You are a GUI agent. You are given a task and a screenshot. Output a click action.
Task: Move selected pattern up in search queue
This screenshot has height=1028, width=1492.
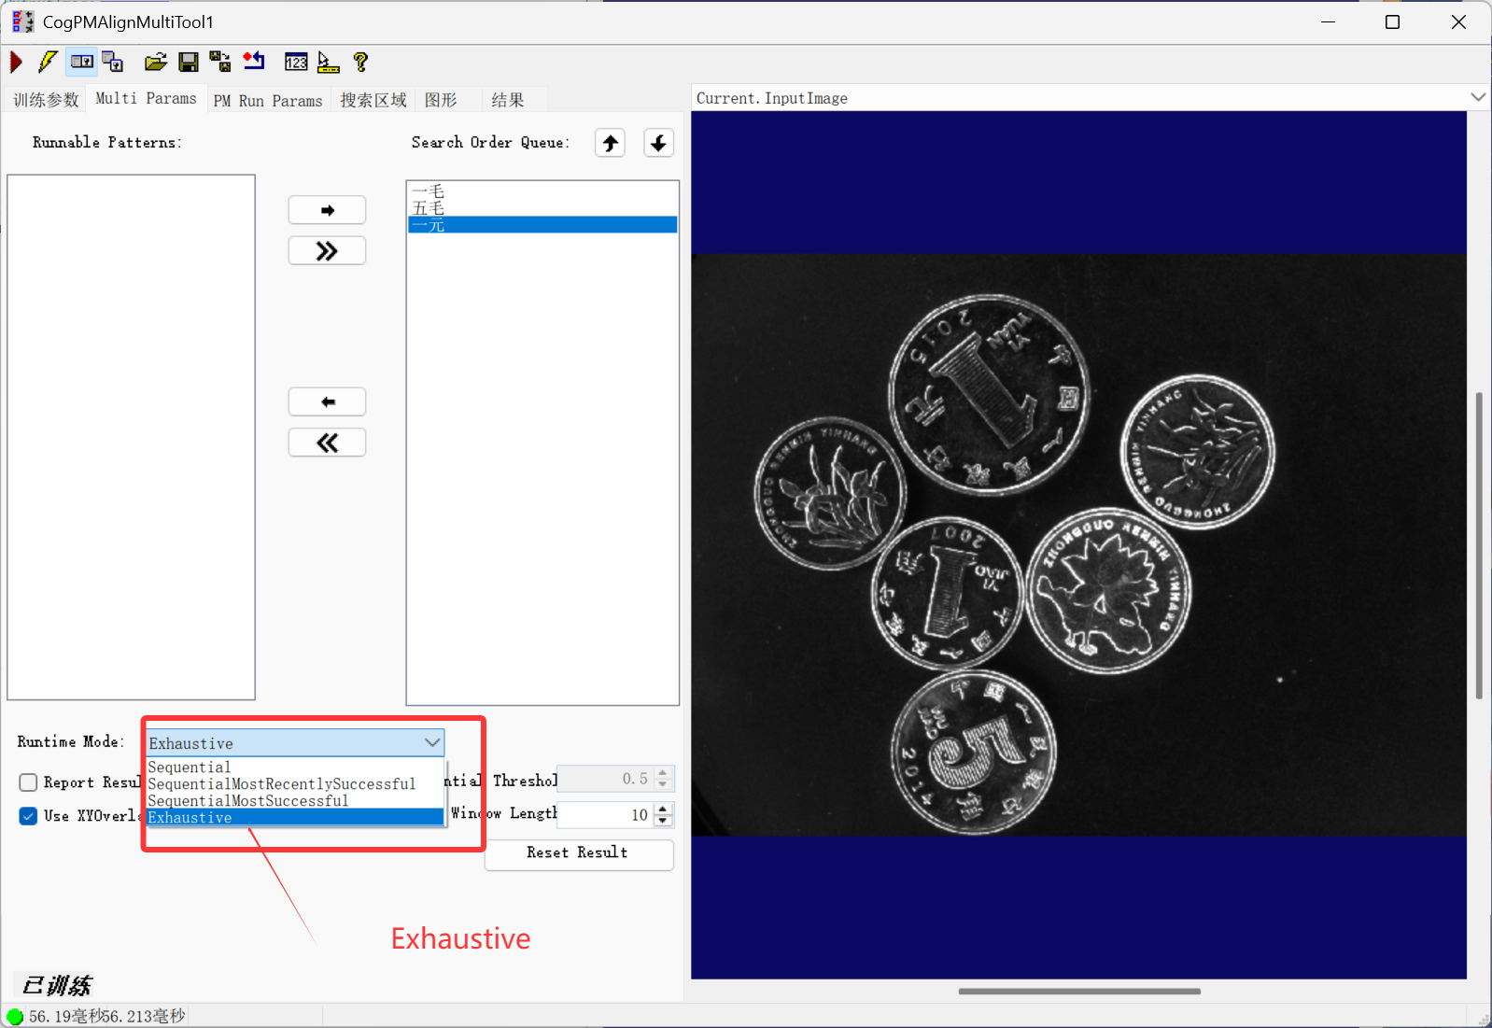(x=611, y=143)
